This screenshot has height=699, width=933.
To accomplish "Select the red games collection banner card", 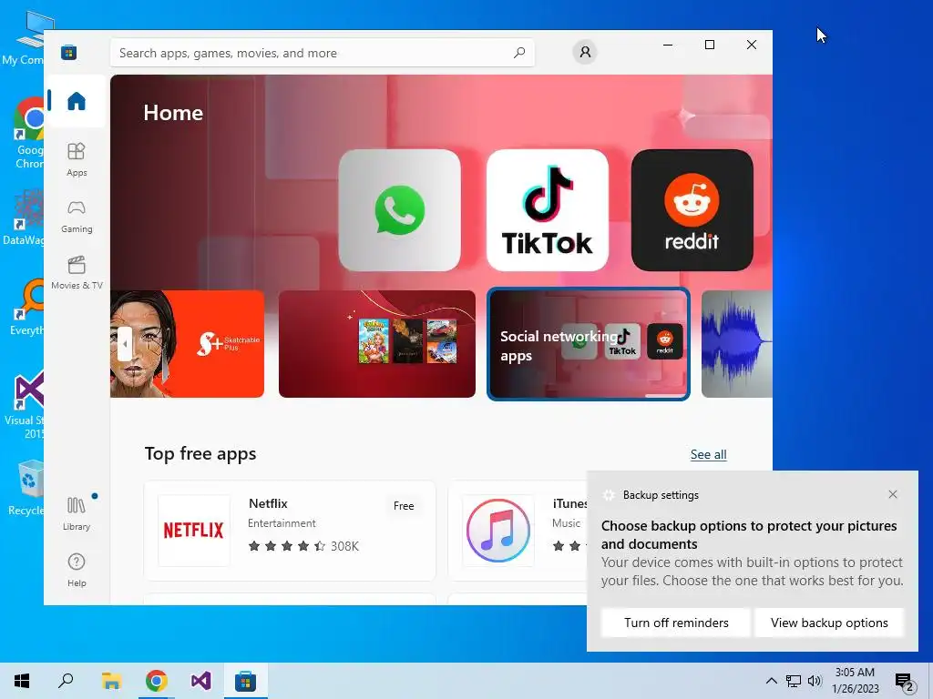I will click(x=376, y=343).
